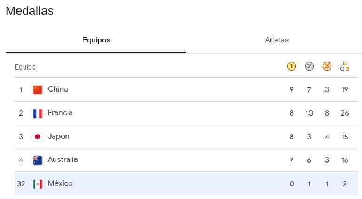
Task: Open the Australia team row
Action: coord(186,160)
